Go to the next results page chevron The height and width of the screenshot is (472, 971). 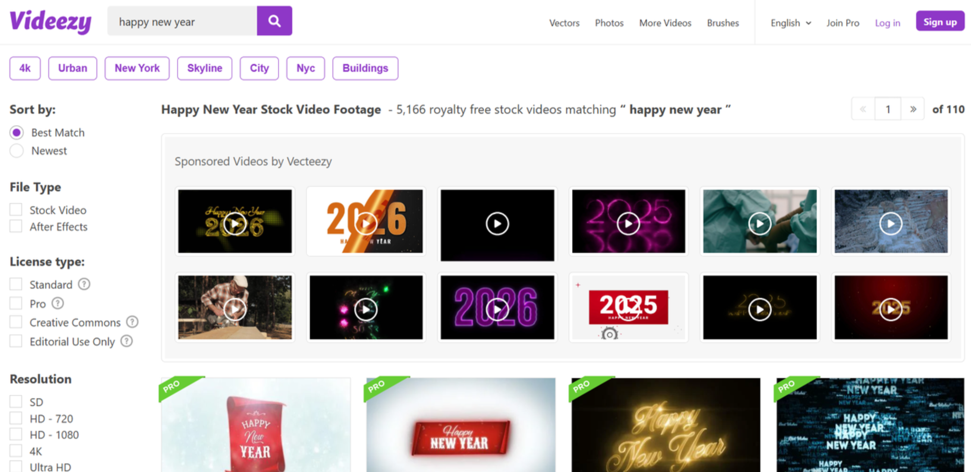(x=913, y=109)
